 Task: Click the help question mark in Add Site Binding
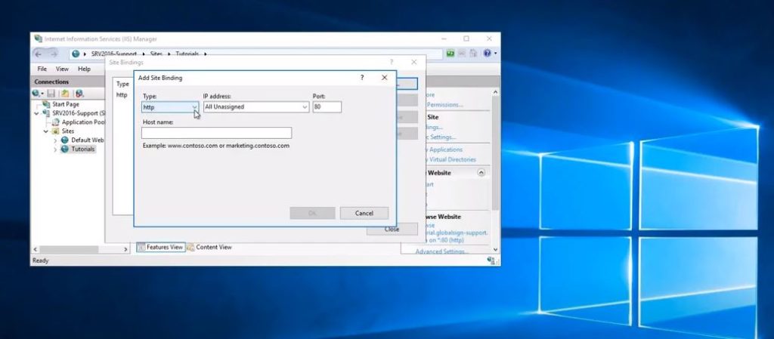point(362,78)
